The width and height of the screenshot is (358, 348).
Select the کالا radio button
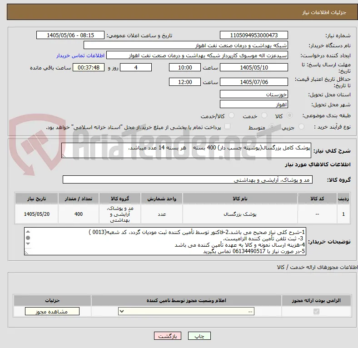(x=289, y=115)
